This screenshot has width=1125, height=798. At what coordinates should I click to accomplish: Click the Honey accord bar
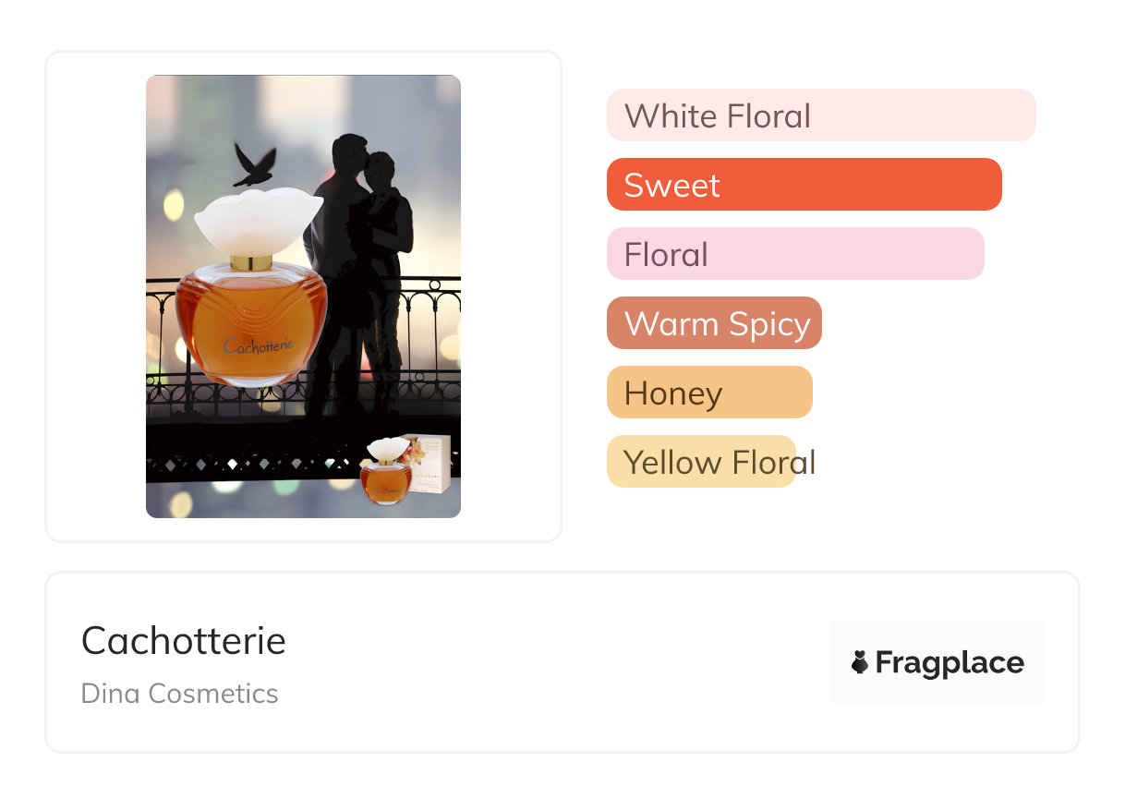coord(709,393)
